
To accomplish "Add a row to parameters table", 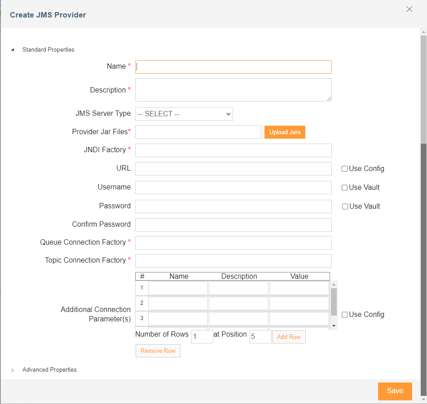I will [289, 337].
